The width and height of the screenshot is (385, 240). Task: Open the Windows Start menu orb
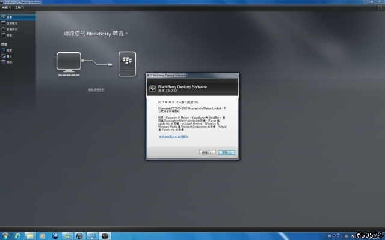pyautogui.click(x=5, y=236)
